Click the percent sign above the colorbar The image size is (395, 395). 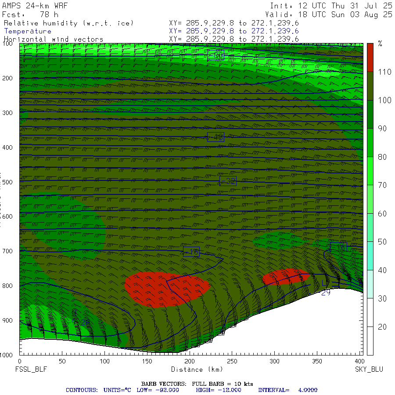point(380,43)
